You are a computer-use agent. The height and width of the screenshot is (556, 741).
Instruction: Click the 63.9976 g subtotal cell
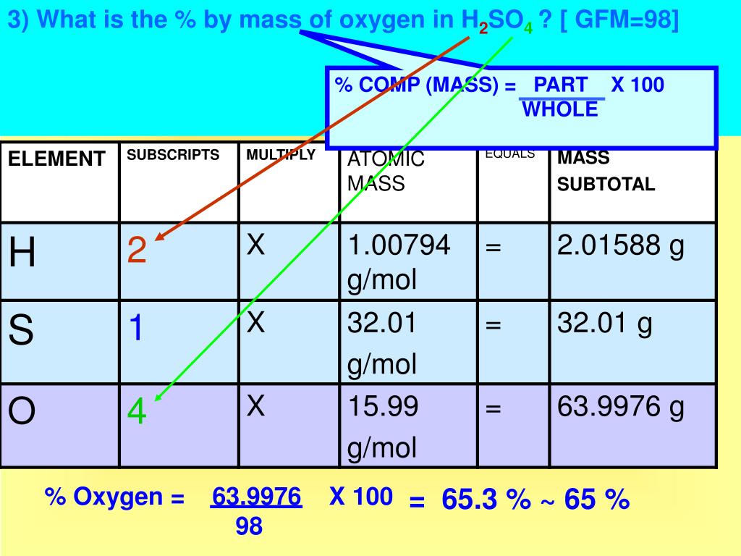coord(632,426)
